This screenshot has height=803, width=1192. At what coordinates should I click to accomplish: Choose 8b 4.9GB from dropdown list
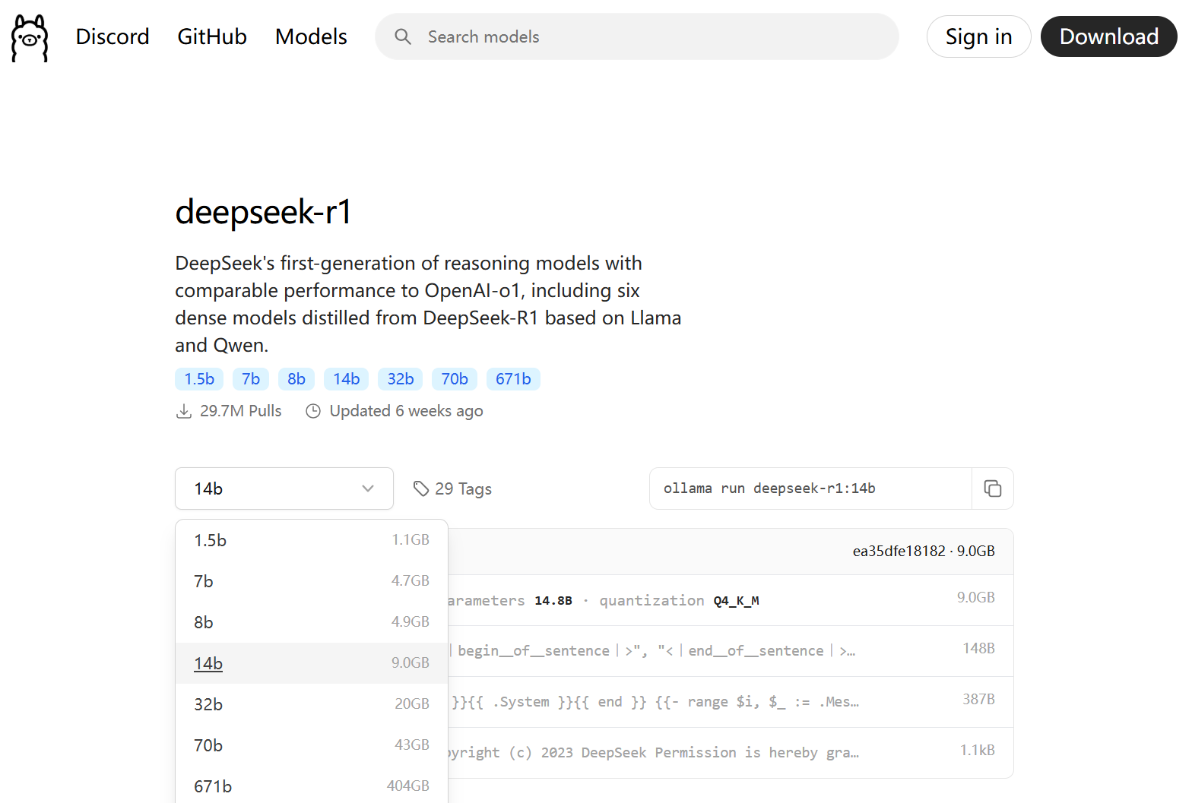[312, 622]
